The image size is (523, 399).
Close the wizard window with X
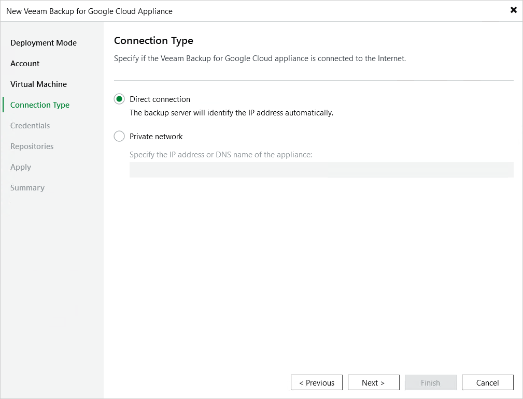click(514, 10)
